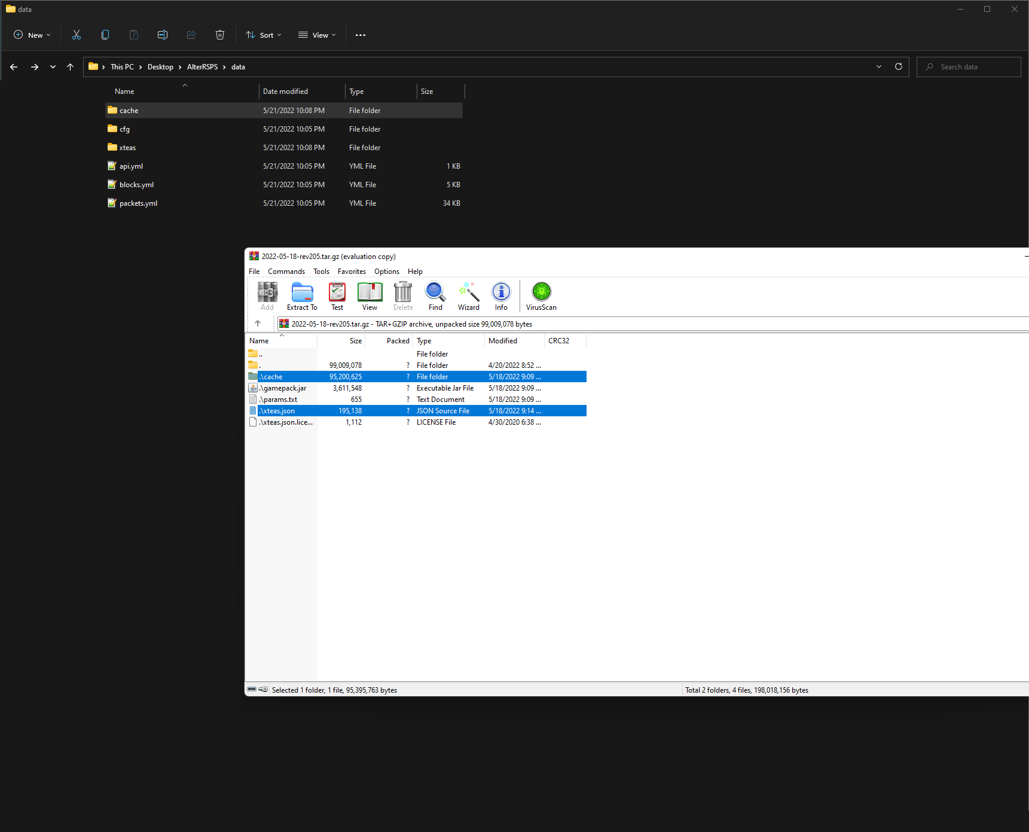1029x832 pixels.
Task: Click the Delete bin icon in WinRAR
Action: tap(403, 296)
